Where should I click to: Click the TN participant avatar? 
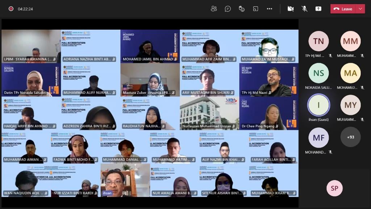point(318,41)
